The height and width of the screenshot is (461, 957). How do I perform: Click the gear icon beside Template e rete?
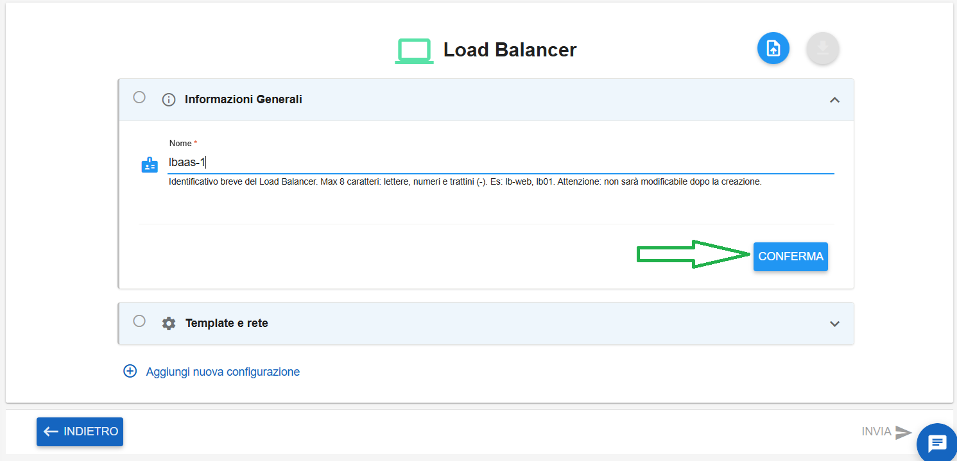[x=169, y=323]
